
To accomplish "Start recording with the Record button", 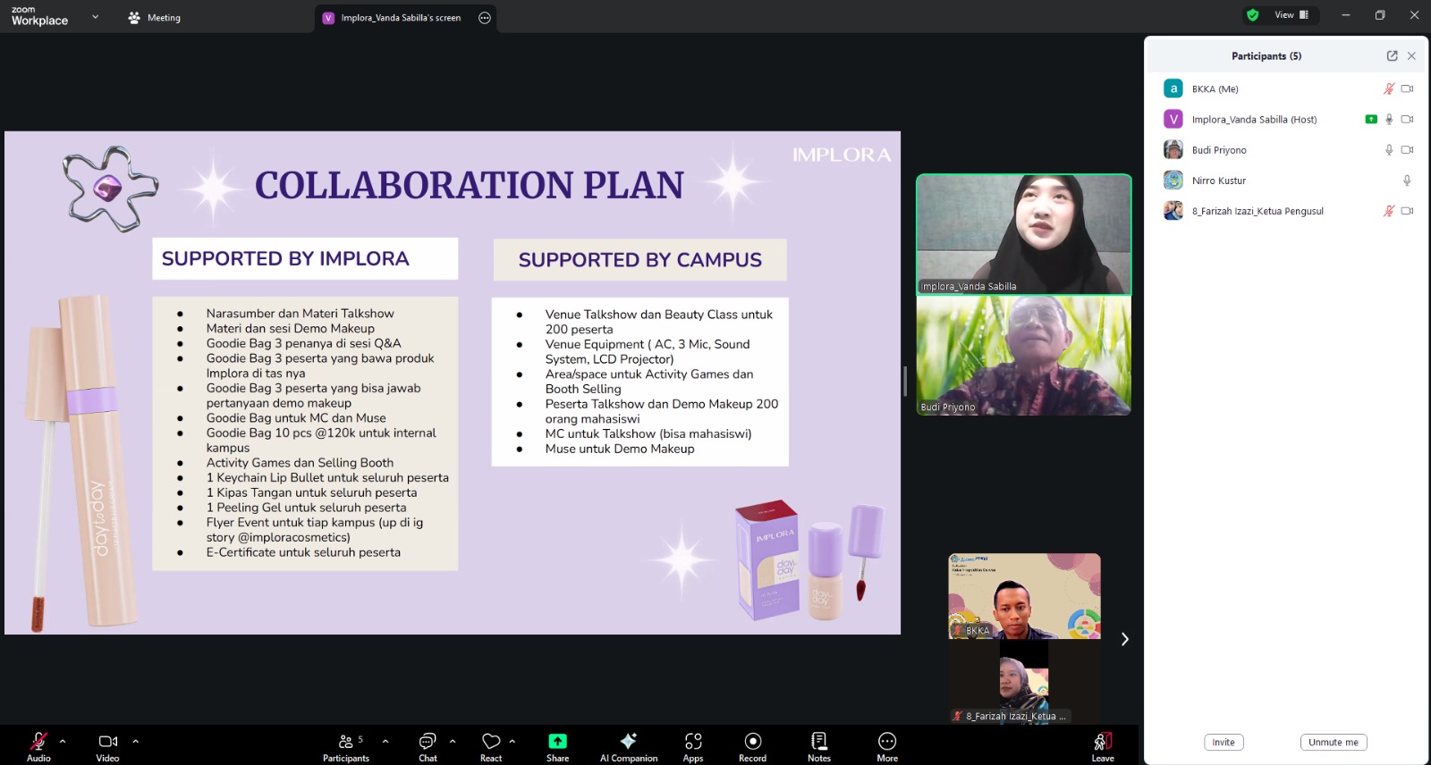I will pos(752,746).
